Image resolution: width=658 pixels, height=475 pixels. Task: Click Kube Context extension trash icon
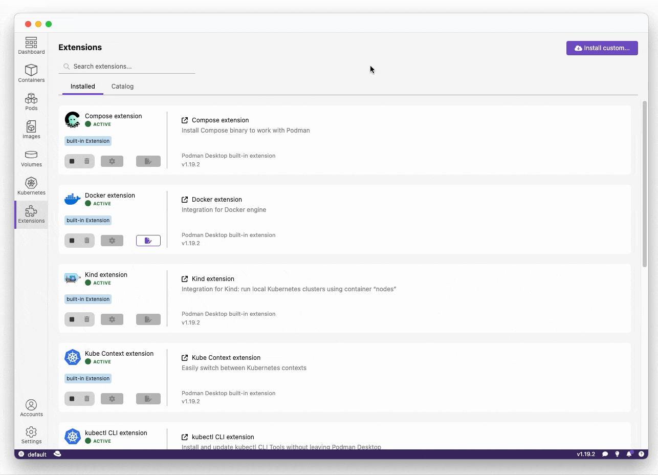pyautogui.click(x=87, y=399)
